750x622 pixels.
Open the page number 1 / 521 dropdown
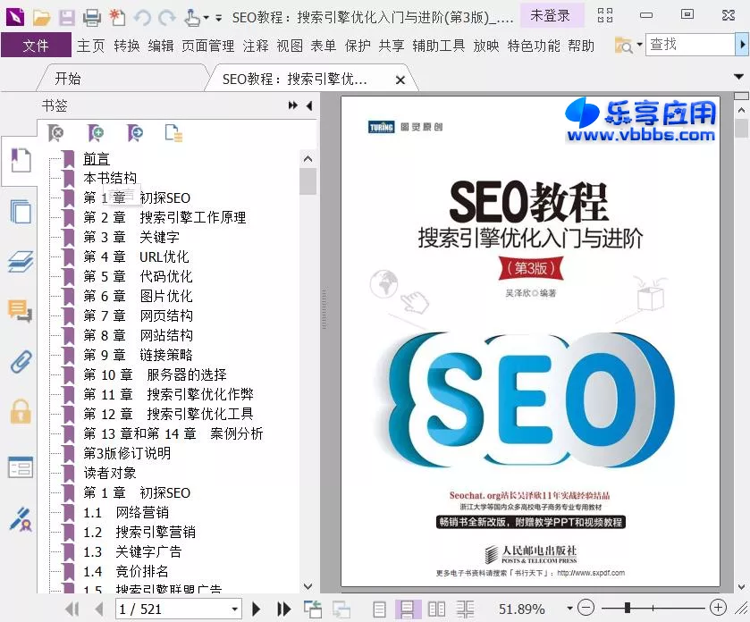click(234, 609)
